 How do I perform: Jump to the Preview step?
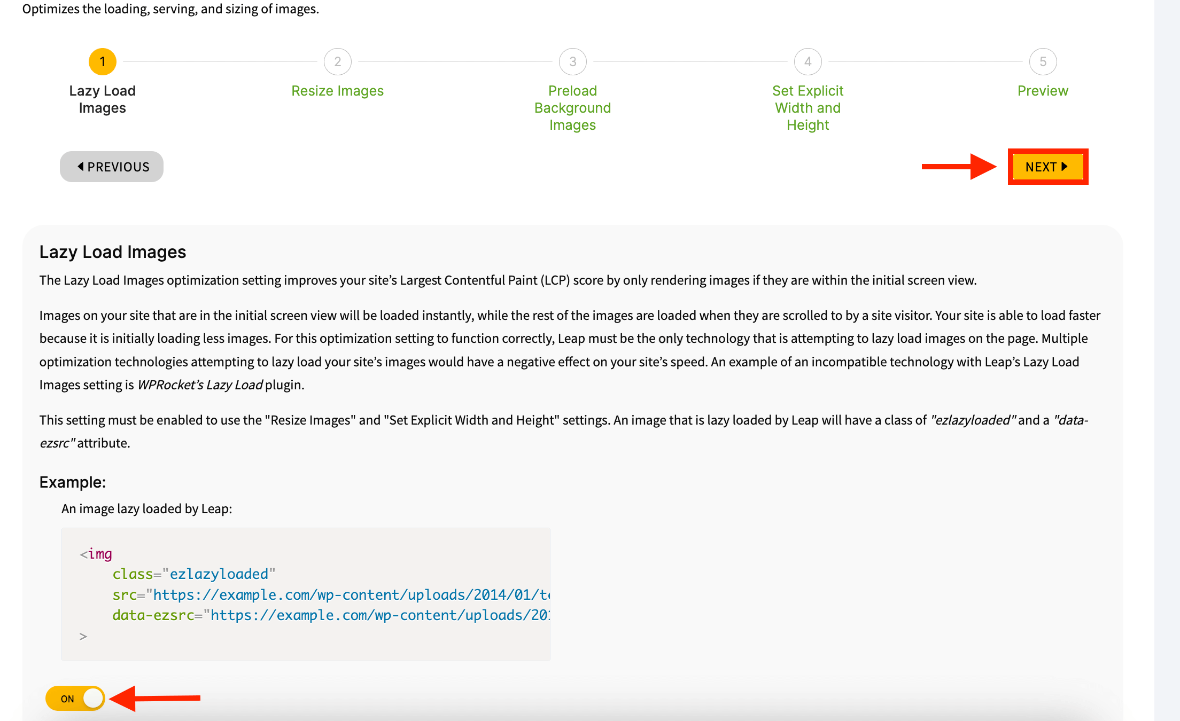pyautogui.click(x=1043, y=91)
